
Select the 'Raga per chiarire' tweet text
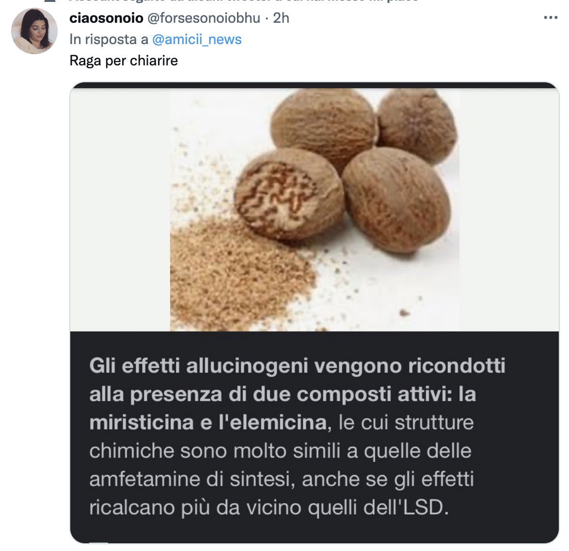pyautogui.click(x=124, y=61)
